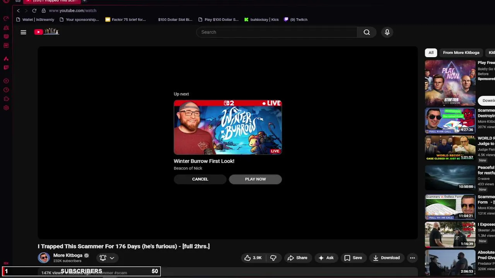Open Twitch panel in Opera sidebar

coord(6,68)
